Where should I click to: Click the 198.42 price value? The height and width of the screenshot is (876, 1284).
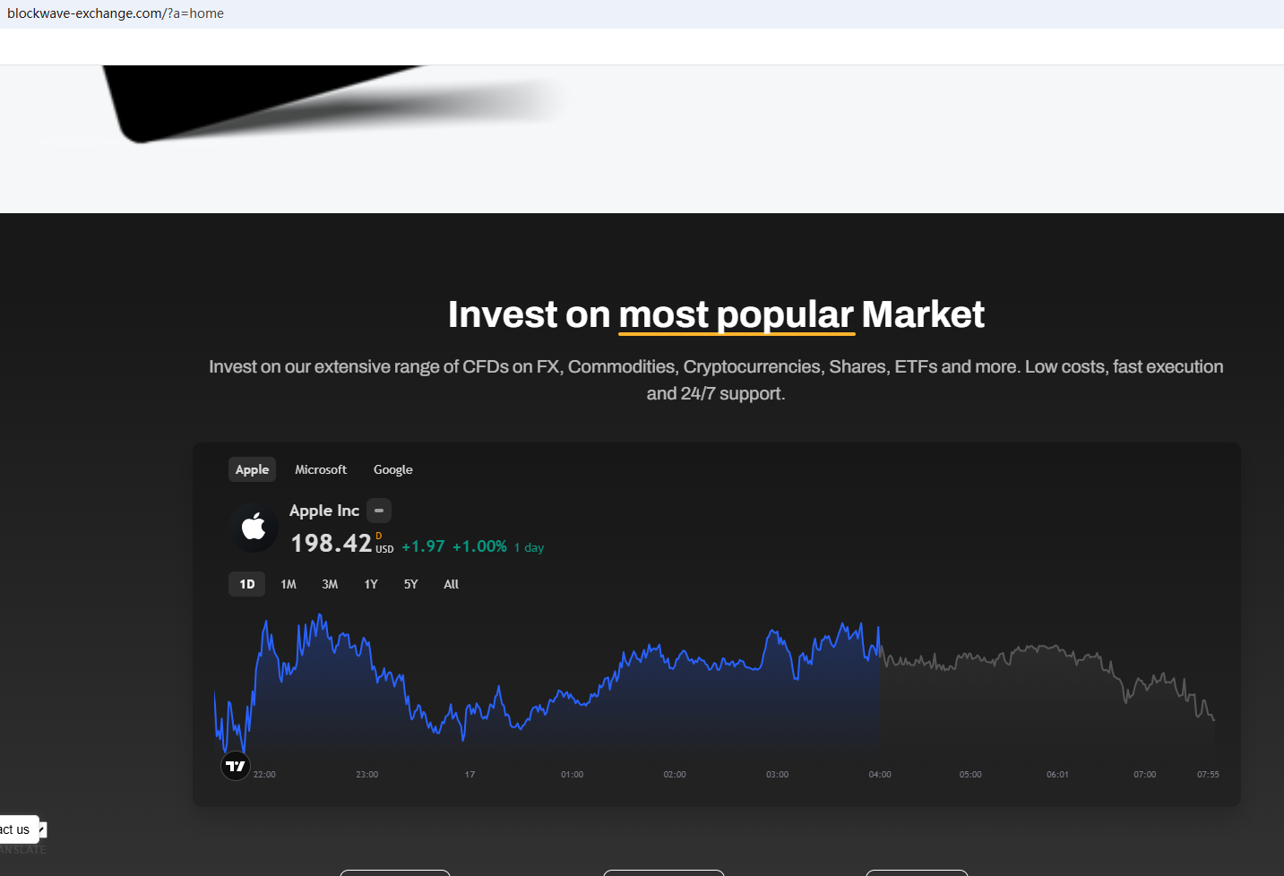point(331,543)
